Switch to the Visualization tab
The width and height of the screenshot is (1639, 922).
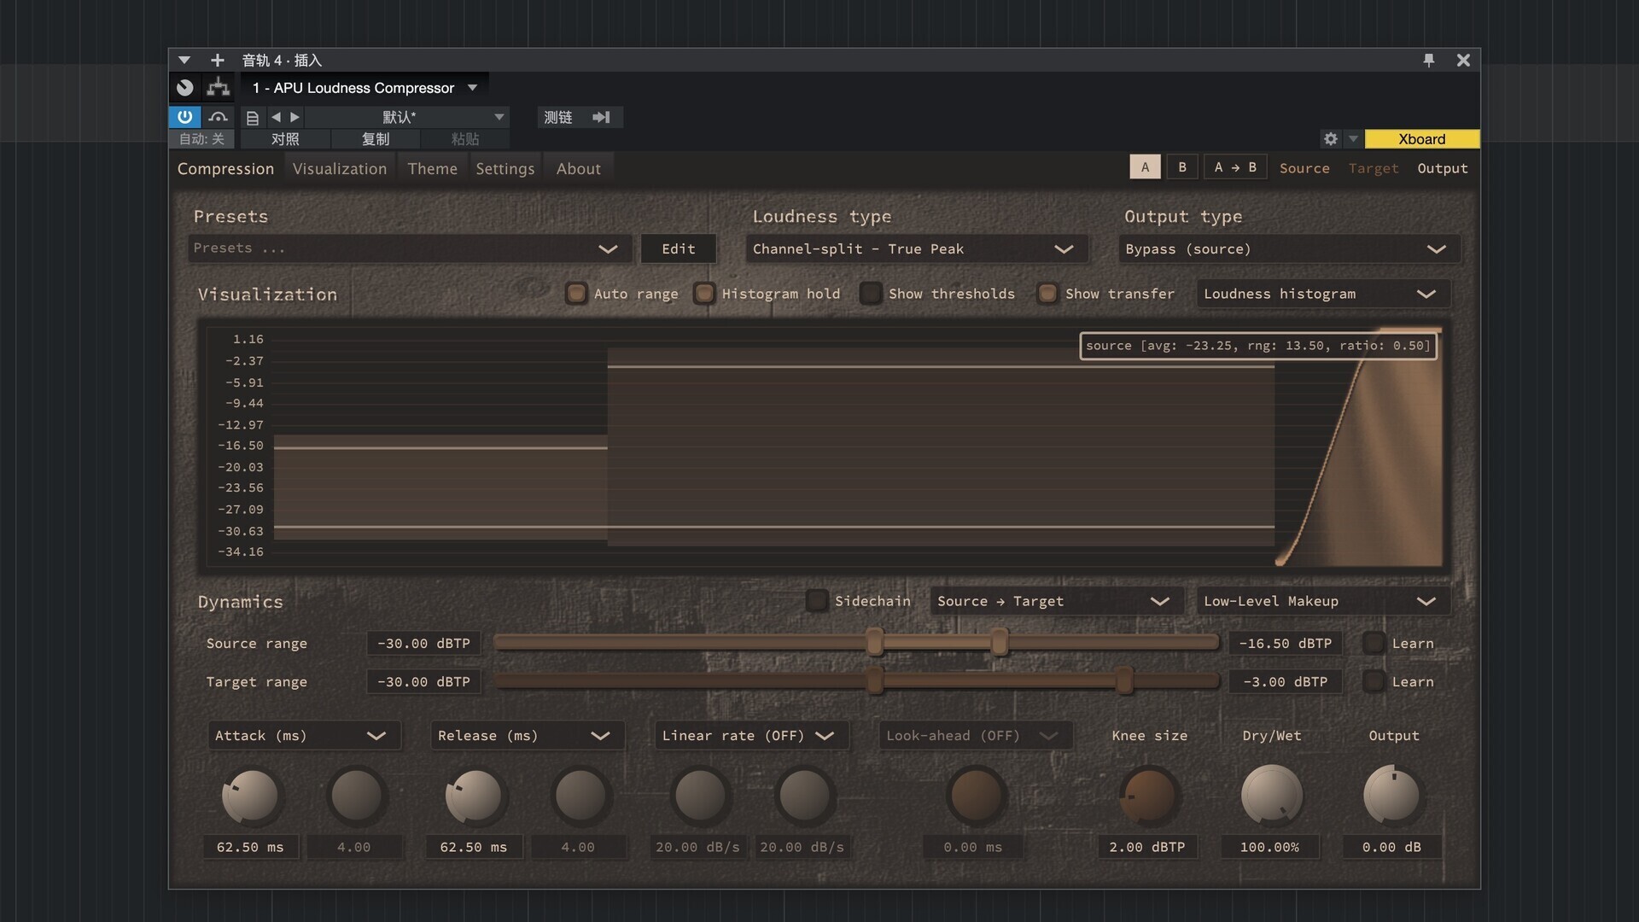(340, 168)
